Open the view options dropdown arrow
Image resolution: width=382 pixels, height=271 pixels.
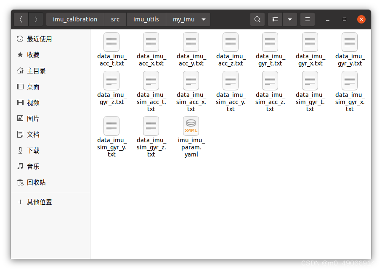(x=290, y=19)
